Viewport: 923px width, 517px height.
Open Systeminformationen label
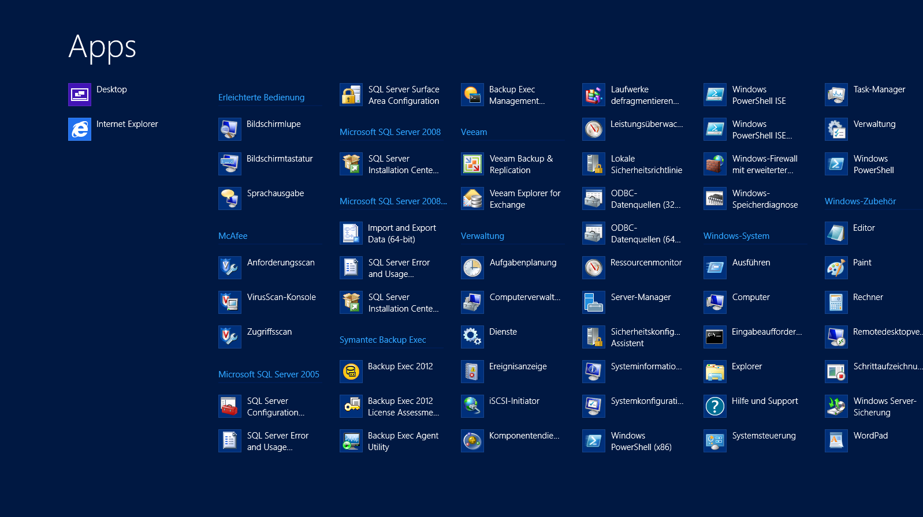646,366
